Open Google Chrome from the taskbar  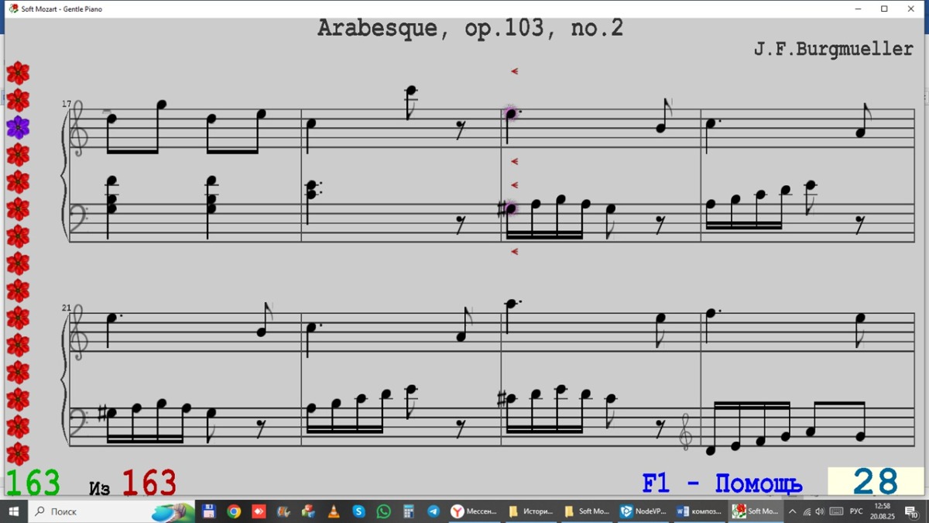234,511
